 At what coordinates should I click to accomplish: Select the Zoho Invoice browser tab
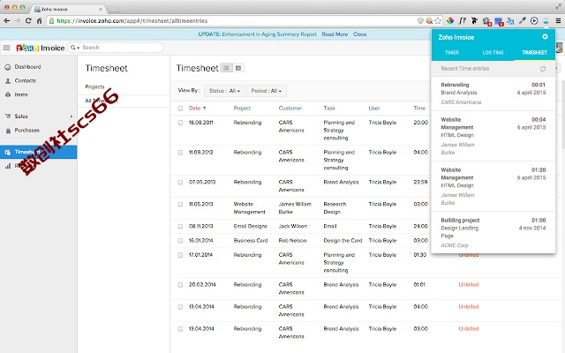67,9
